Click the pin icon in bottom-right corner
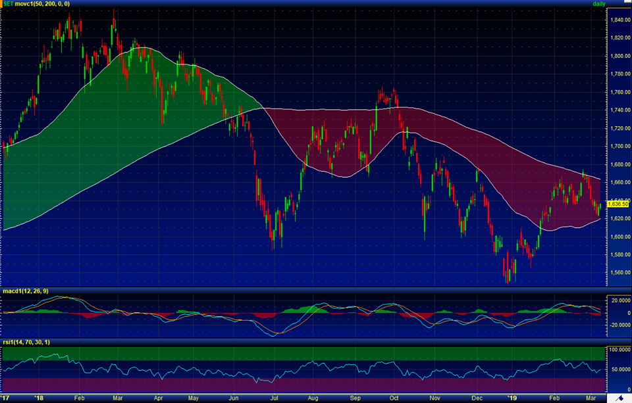 (x=618, y=398)
